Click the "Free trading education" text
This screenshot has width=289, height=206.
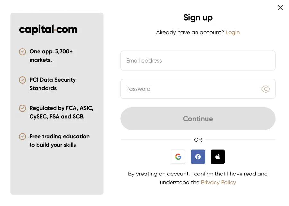click(x=59, y=140)
